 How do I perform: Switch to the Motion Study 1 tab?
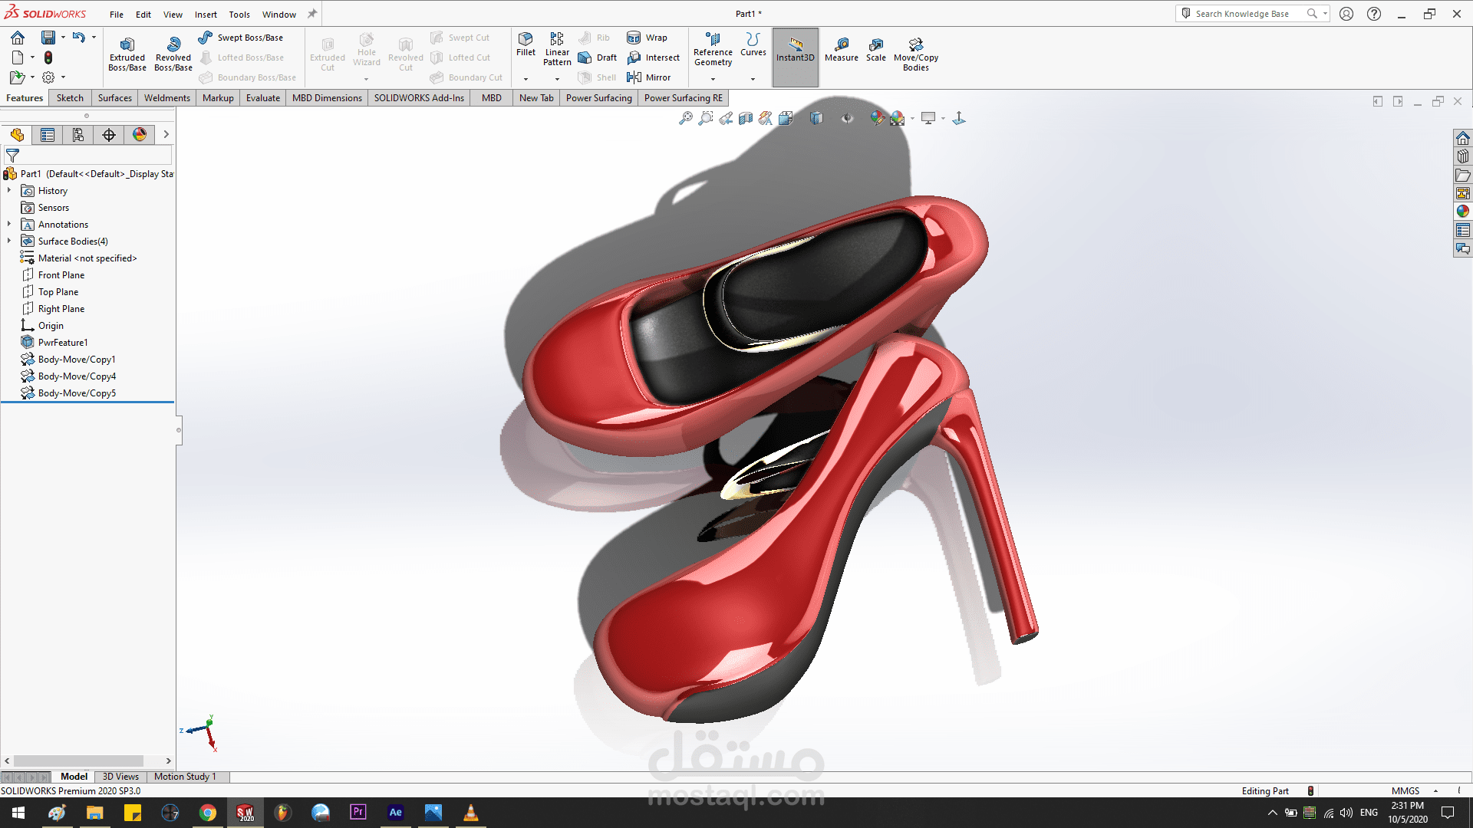[185, 777]
